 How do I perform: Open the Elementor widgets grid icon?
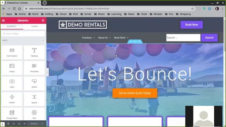[x=43, y=20]
